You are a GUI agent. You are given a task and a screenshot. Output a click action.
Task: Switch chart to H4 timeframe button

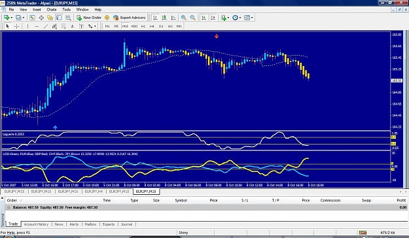click(152, 26)
